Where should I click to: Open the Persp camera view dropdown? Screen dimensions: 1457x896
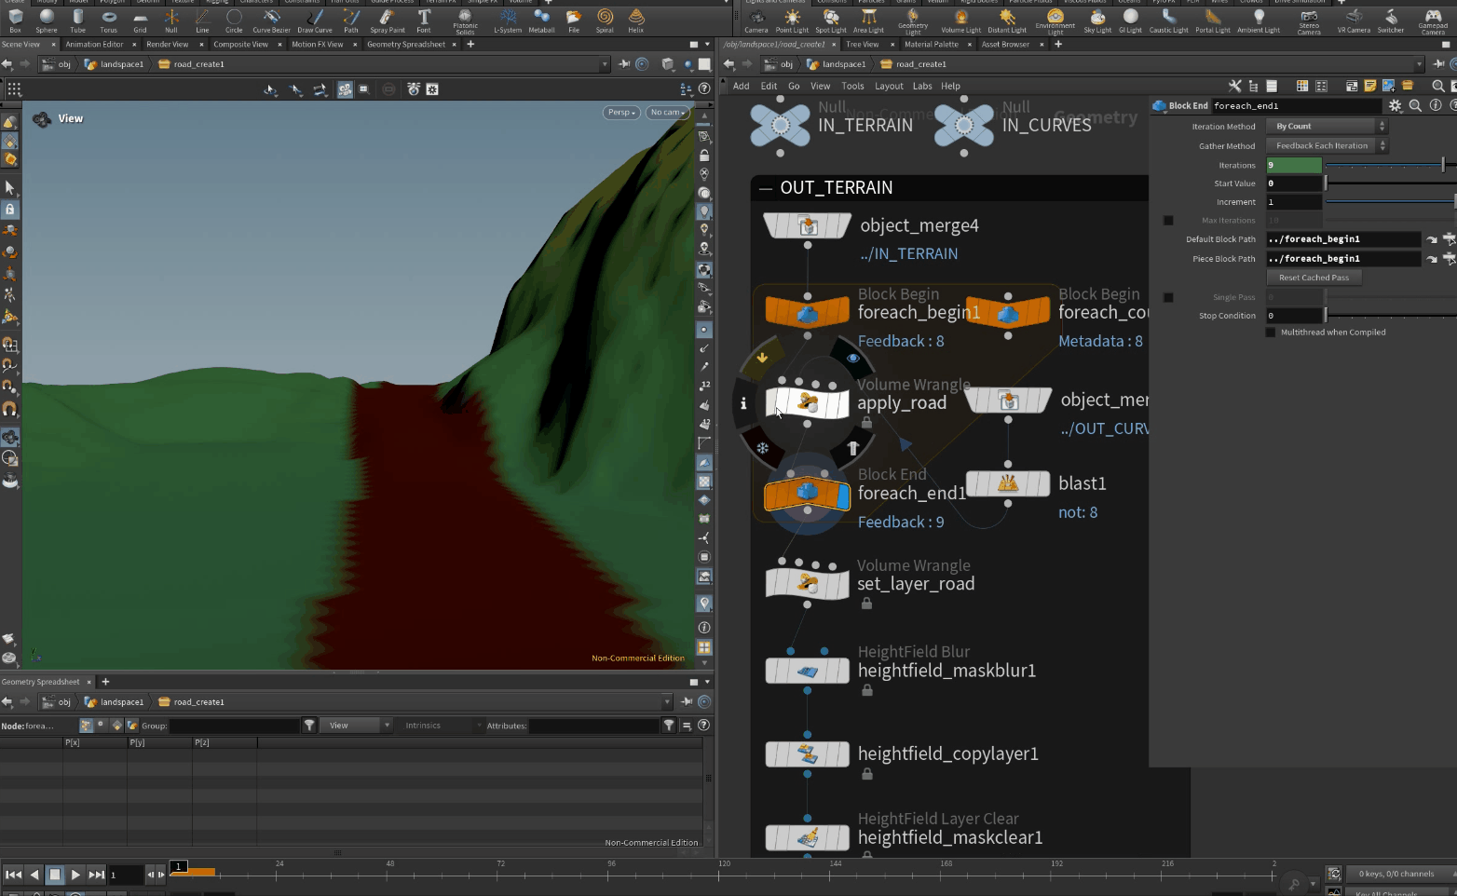click(621, 113)
